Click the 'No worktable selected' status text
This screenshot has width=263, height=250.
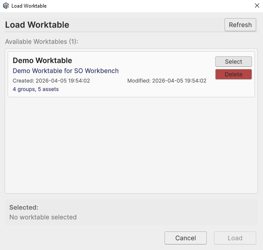tap(43, 217)
